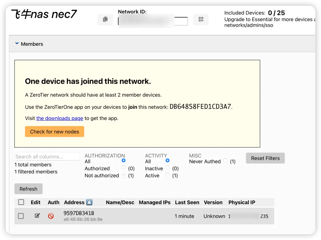Sort by Address using the blue arrow
This screenshot has height=240, width=321.
(x=89, y=202)
